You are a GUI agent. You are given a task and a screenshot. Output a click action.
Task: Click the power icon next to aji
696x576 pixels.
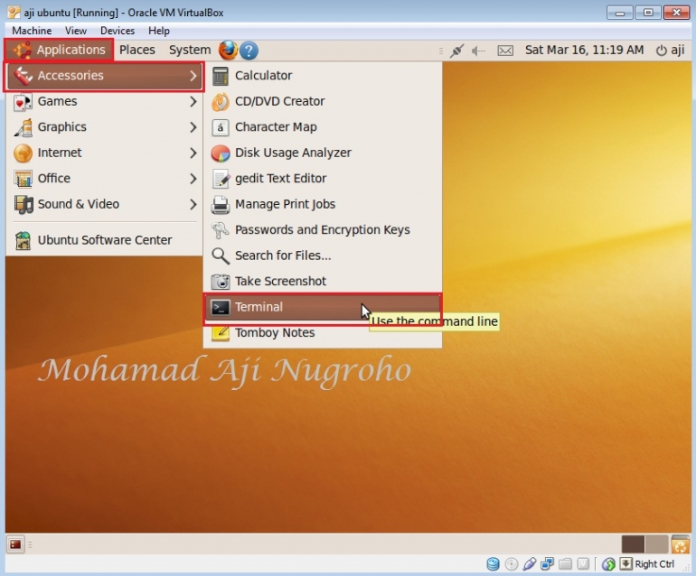coord(662,51)
